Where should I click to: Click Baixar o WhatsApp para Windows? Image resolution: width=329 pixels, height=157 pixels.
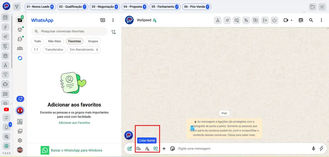click(x=72, y=150)
